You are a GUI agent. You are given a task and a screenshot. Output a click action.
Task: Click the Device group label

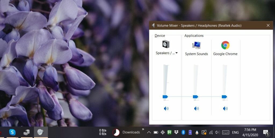160,36
